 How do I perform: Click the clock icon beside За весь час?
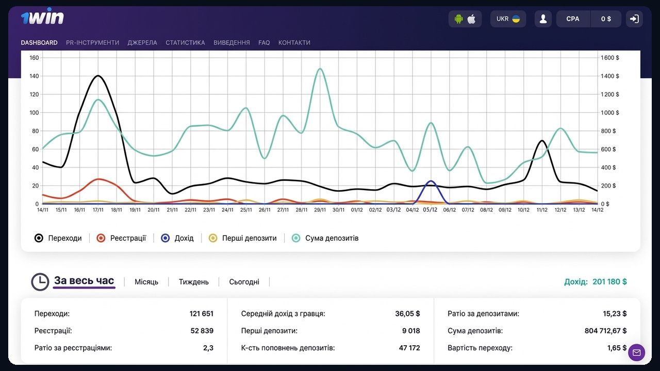(40, 282)
